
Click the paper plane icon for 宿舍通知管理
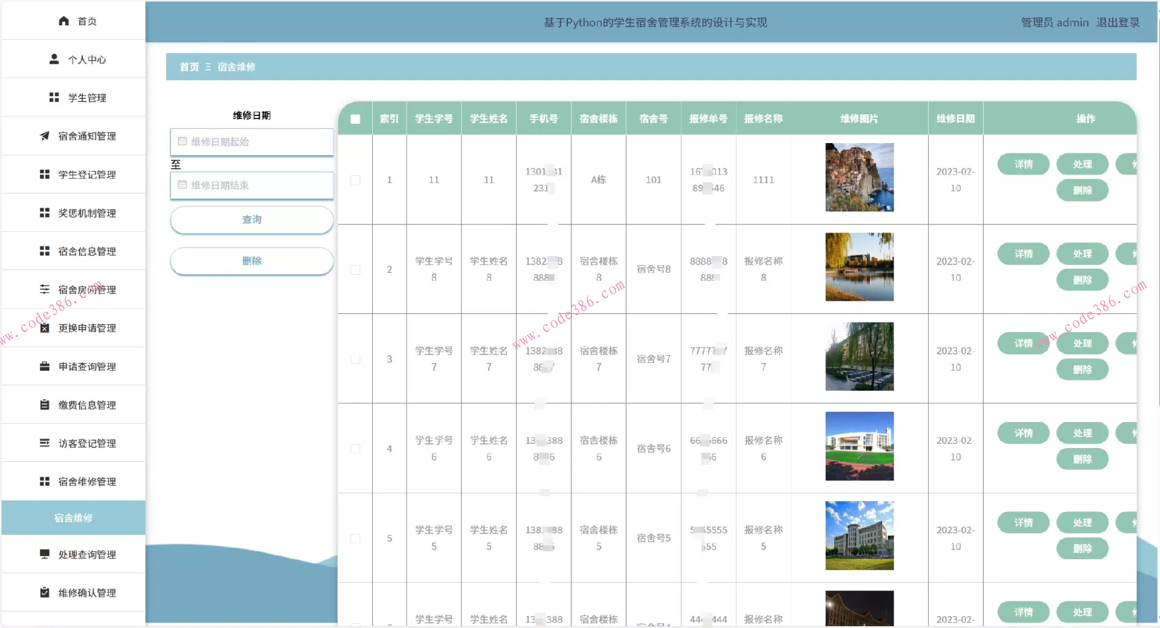[45, 136]
